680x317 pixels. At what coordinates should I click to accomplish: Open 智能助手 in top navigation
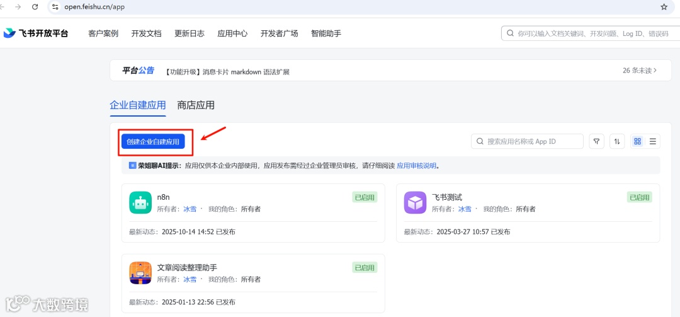[326, 33]
